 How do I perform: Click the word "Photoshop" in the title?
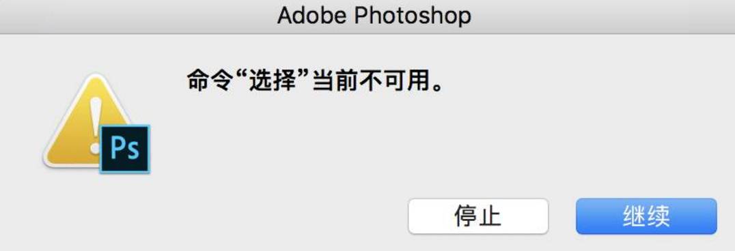(412, 16)
